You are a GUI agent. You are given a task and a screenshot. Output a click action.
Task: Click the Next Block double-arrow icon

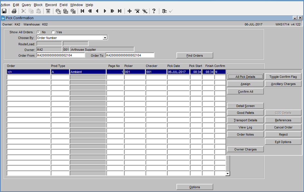pyautogui.click(x=112, y=11)
